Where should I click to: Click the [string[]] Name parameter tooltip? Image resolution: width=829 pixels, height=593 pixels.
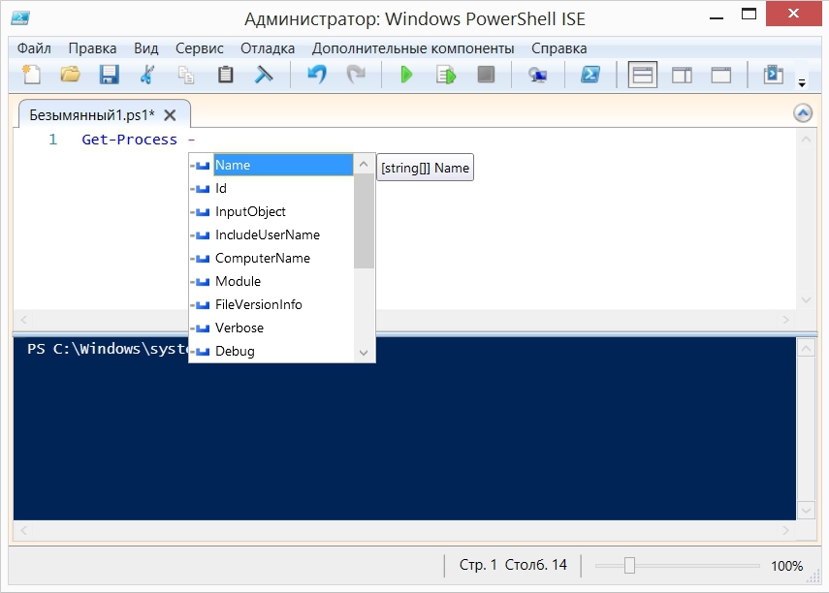click(x=425, y=168)
